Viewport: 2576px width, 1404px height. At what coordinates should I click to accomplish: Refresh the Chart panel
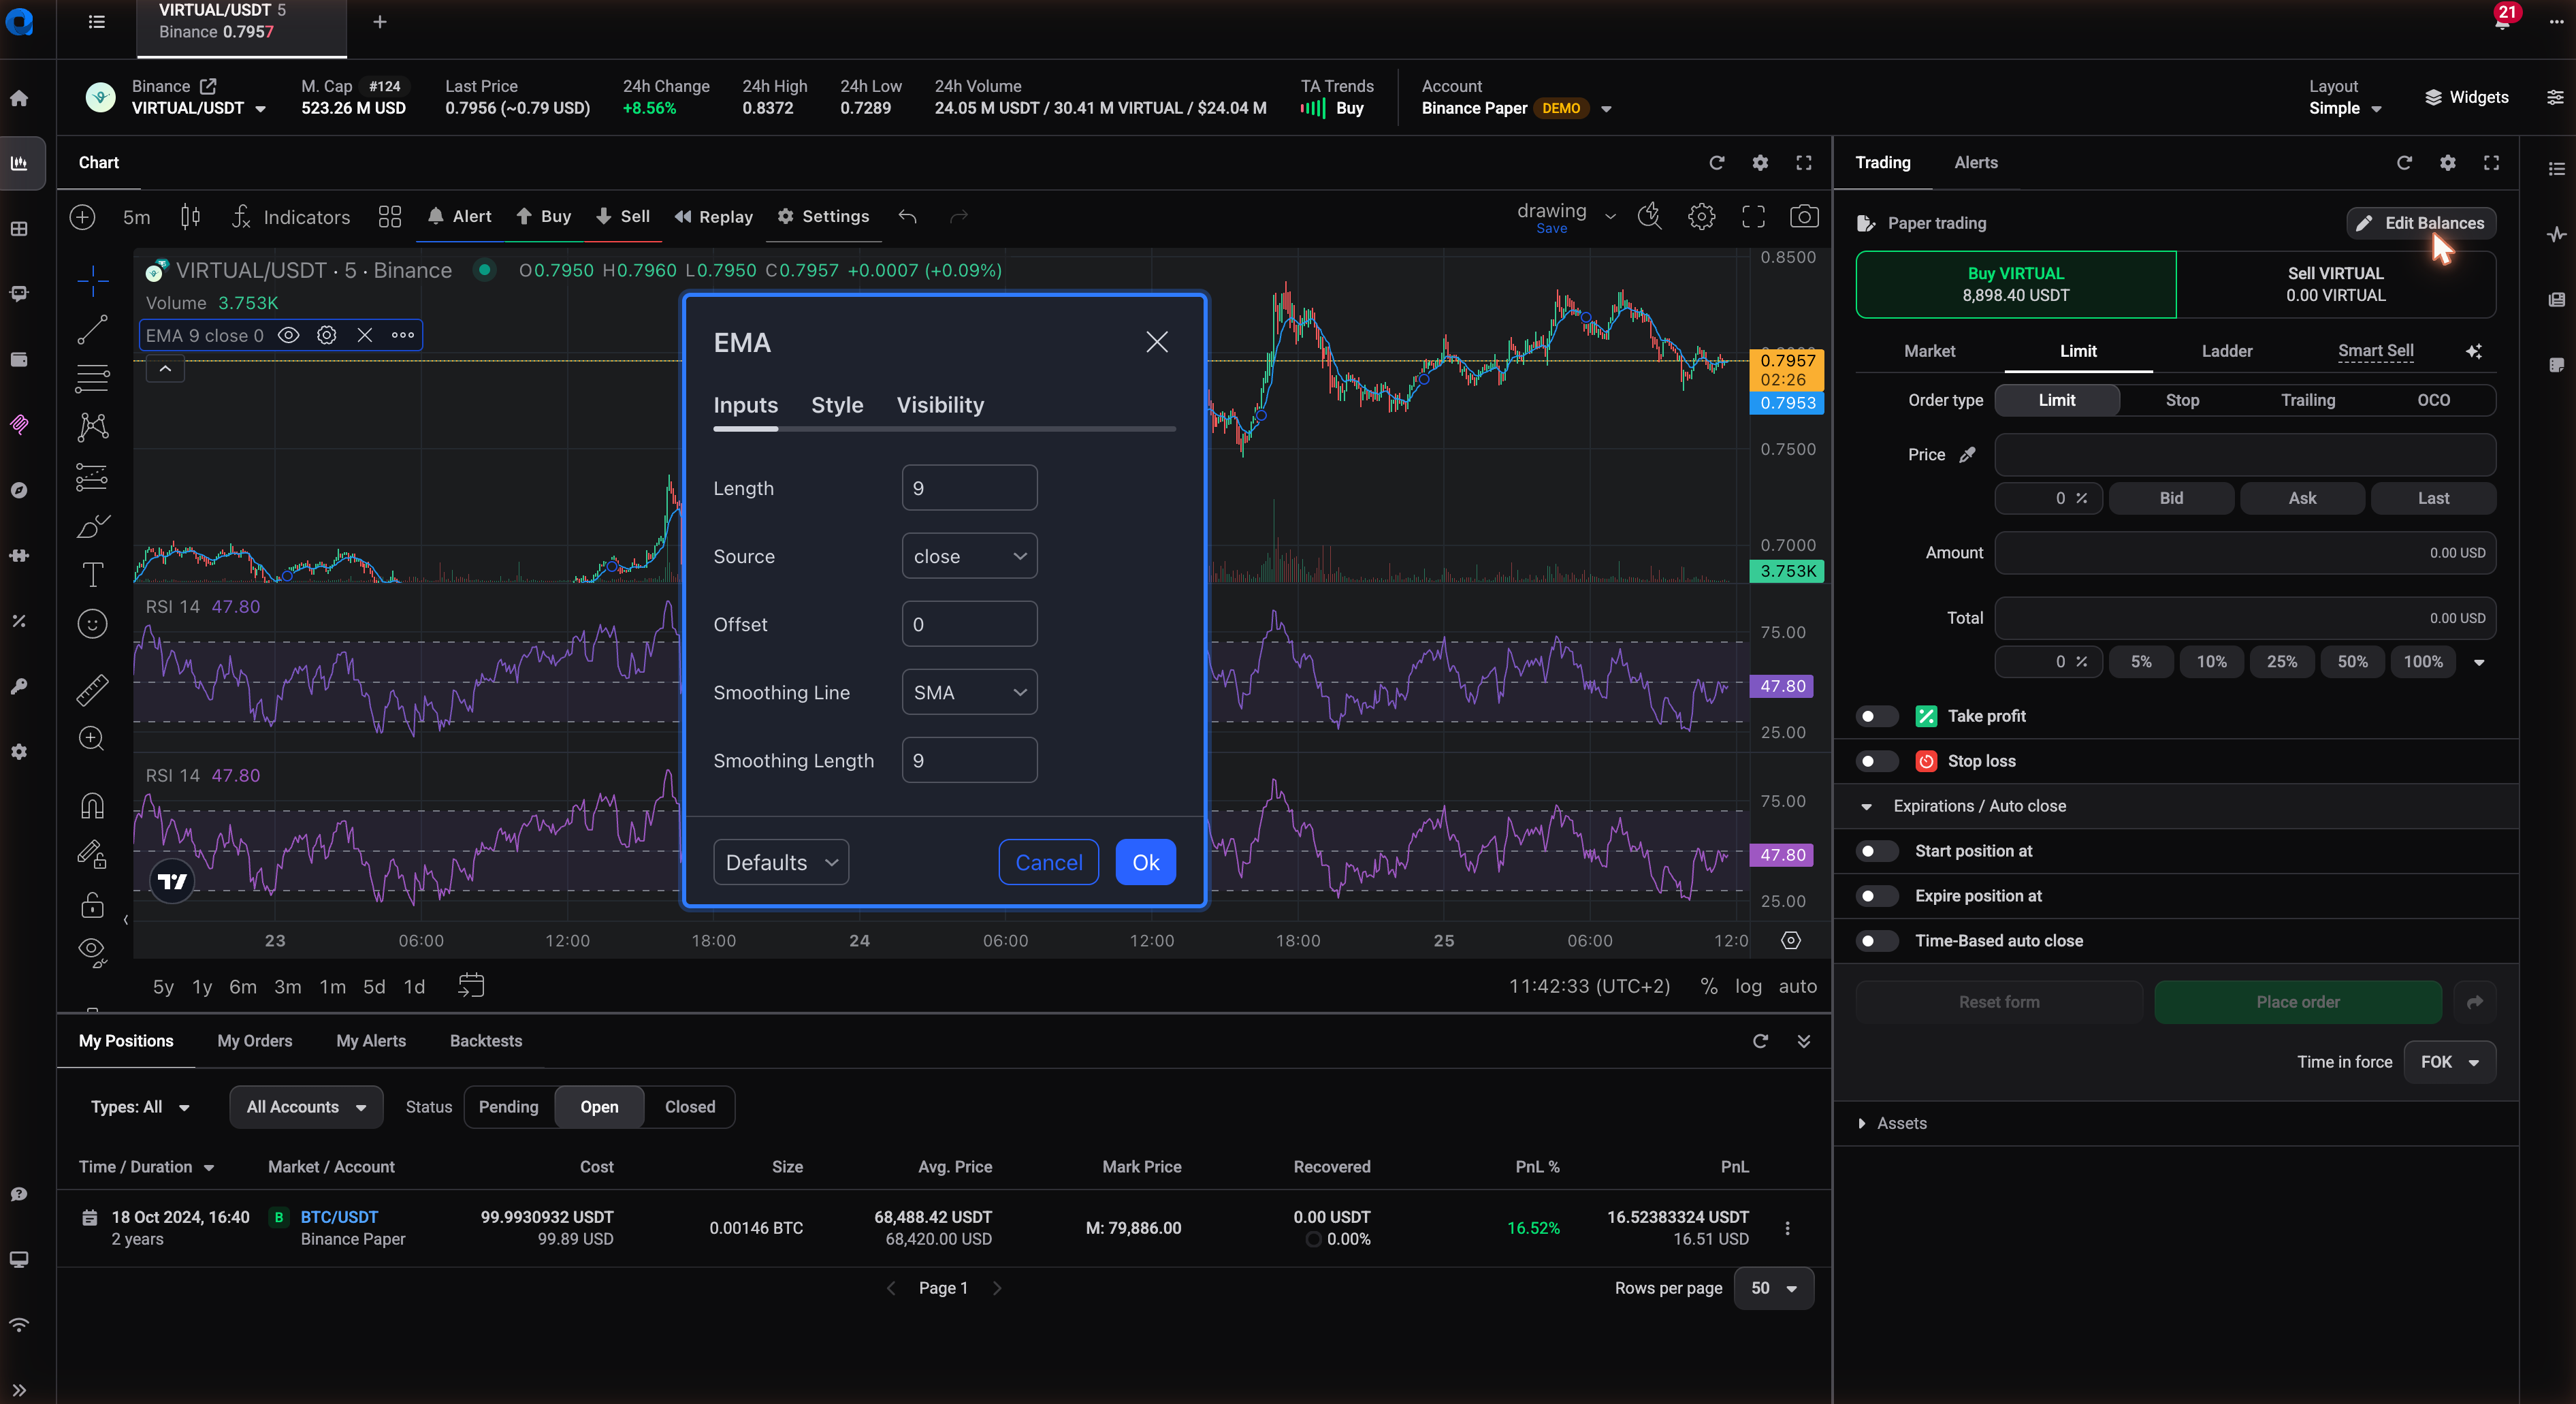click(x=1717, y=163)
